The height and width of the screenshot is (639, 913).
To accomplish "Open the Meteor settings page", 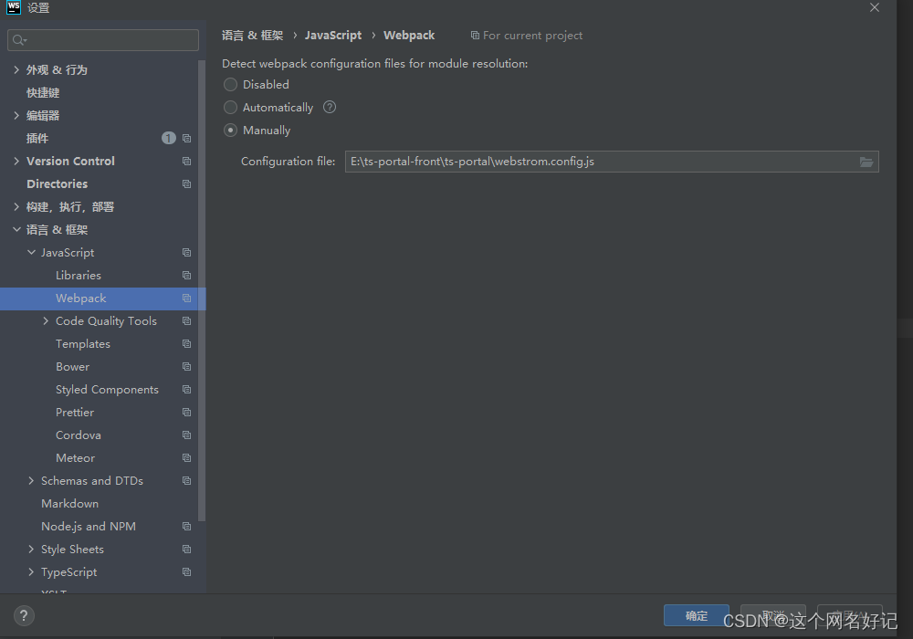I will click(75, 458).
